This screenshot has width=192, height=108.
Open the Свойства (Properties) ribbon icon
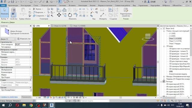(13, 15)
